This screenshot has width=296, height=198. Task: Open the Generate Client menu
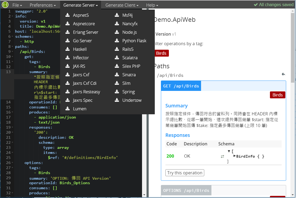(x=122, y=5)
